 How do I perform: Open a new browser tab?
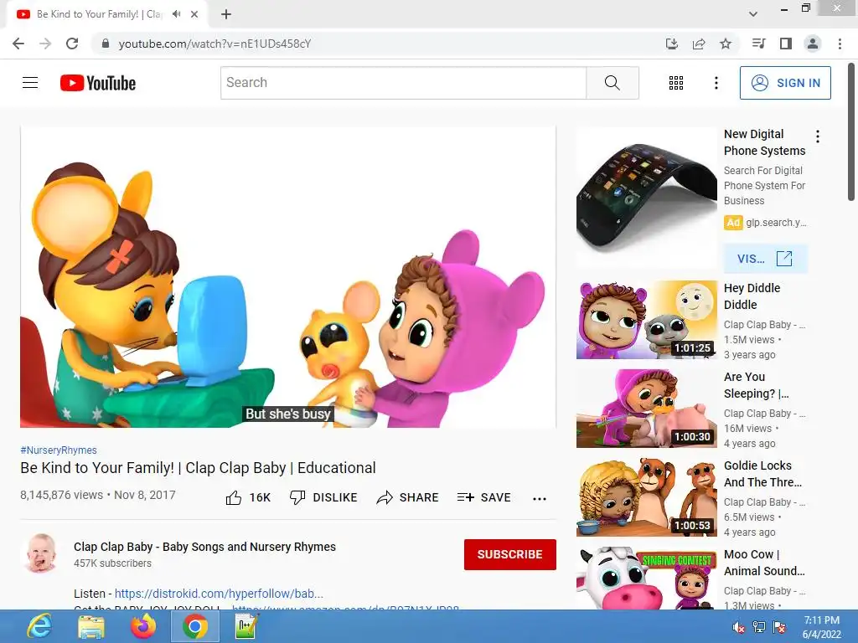click(226, 14)
